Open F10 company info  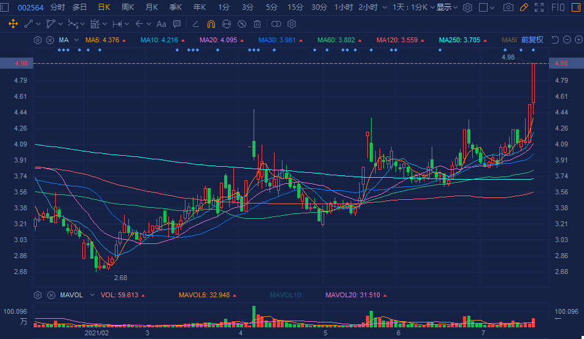559,7
